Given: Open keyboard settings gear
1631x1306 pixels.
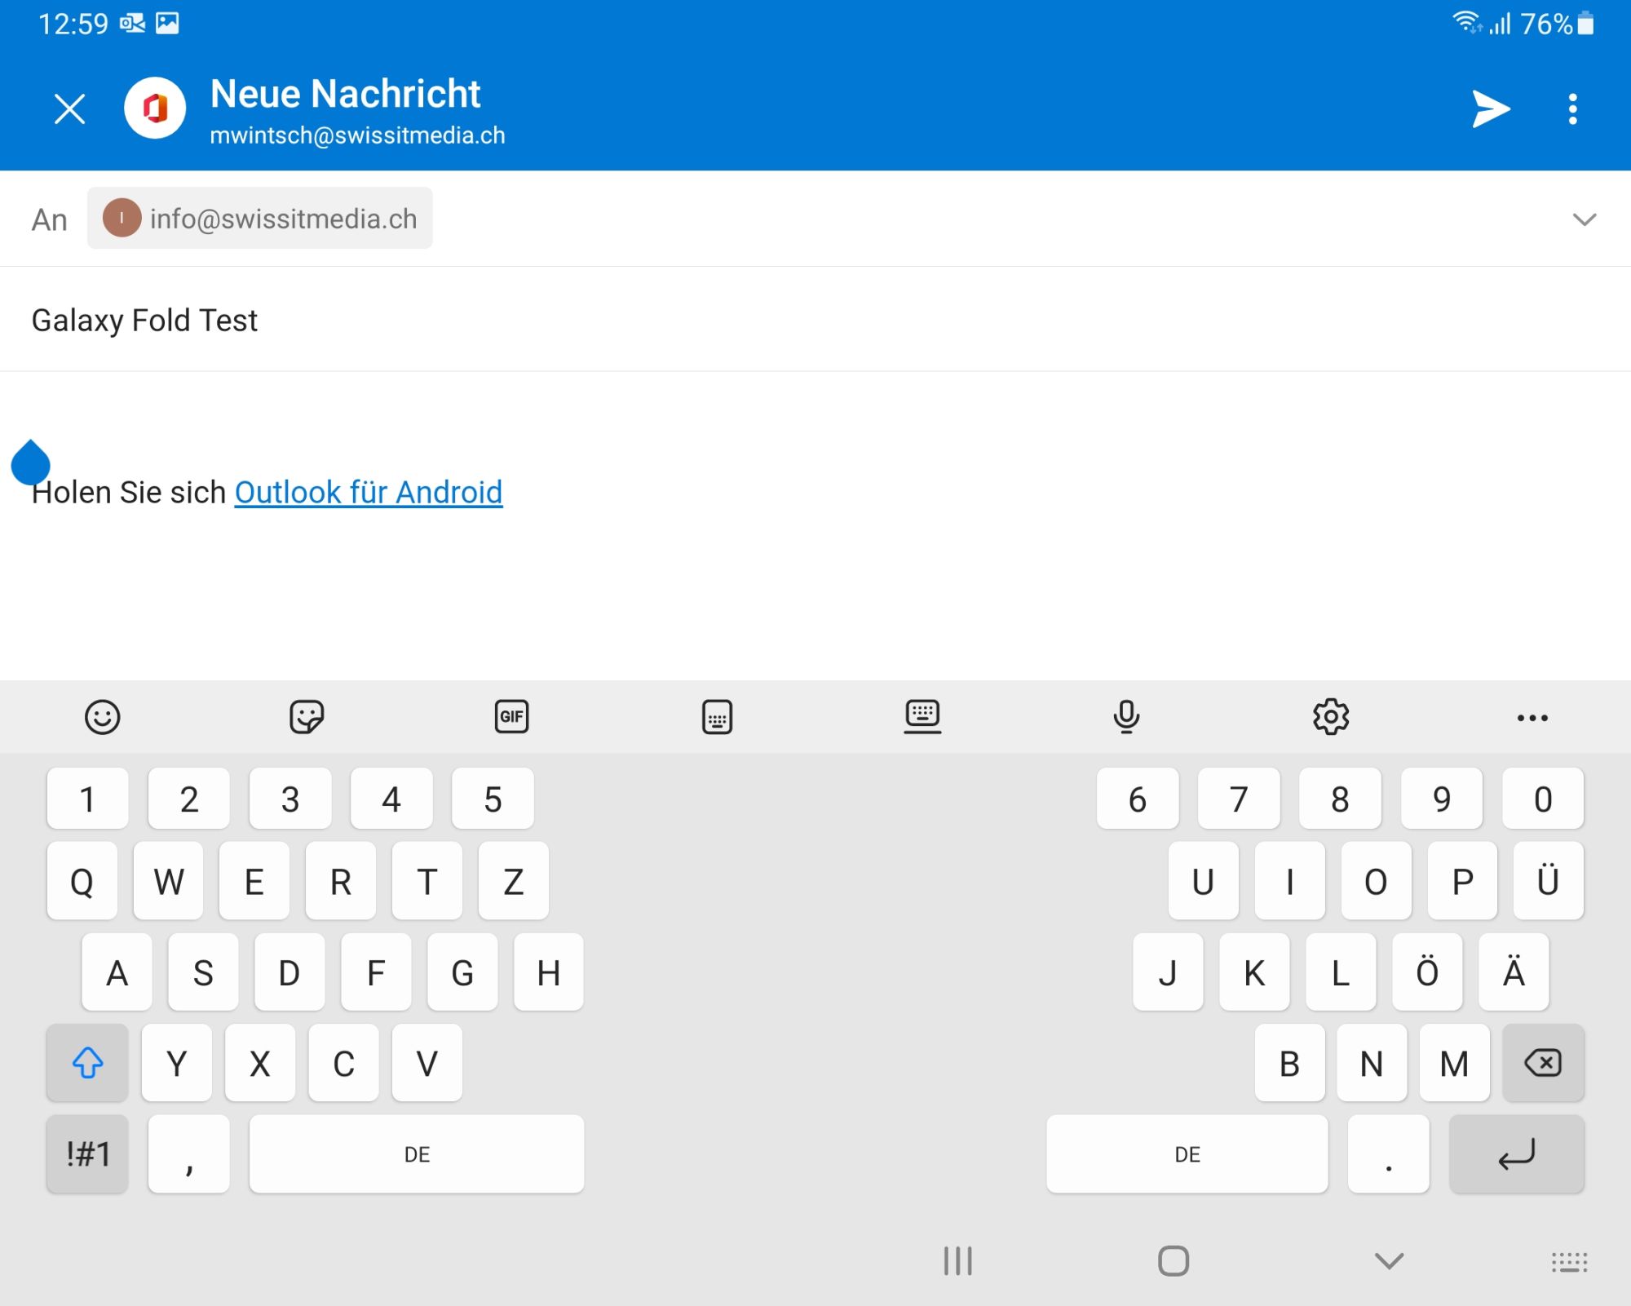Looking at the screenshot, I should 1331,717.
